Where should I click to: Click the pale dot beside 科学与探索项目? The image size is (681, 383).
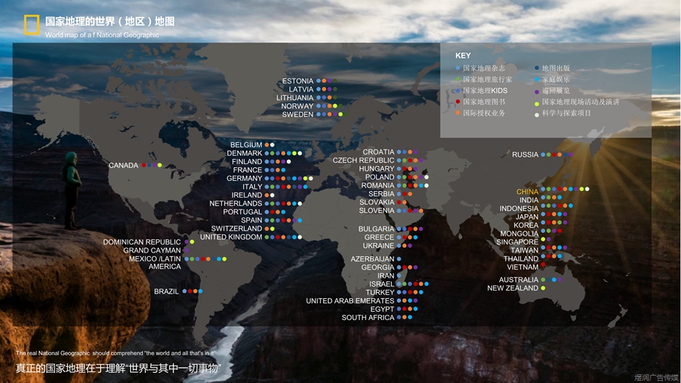537,115
